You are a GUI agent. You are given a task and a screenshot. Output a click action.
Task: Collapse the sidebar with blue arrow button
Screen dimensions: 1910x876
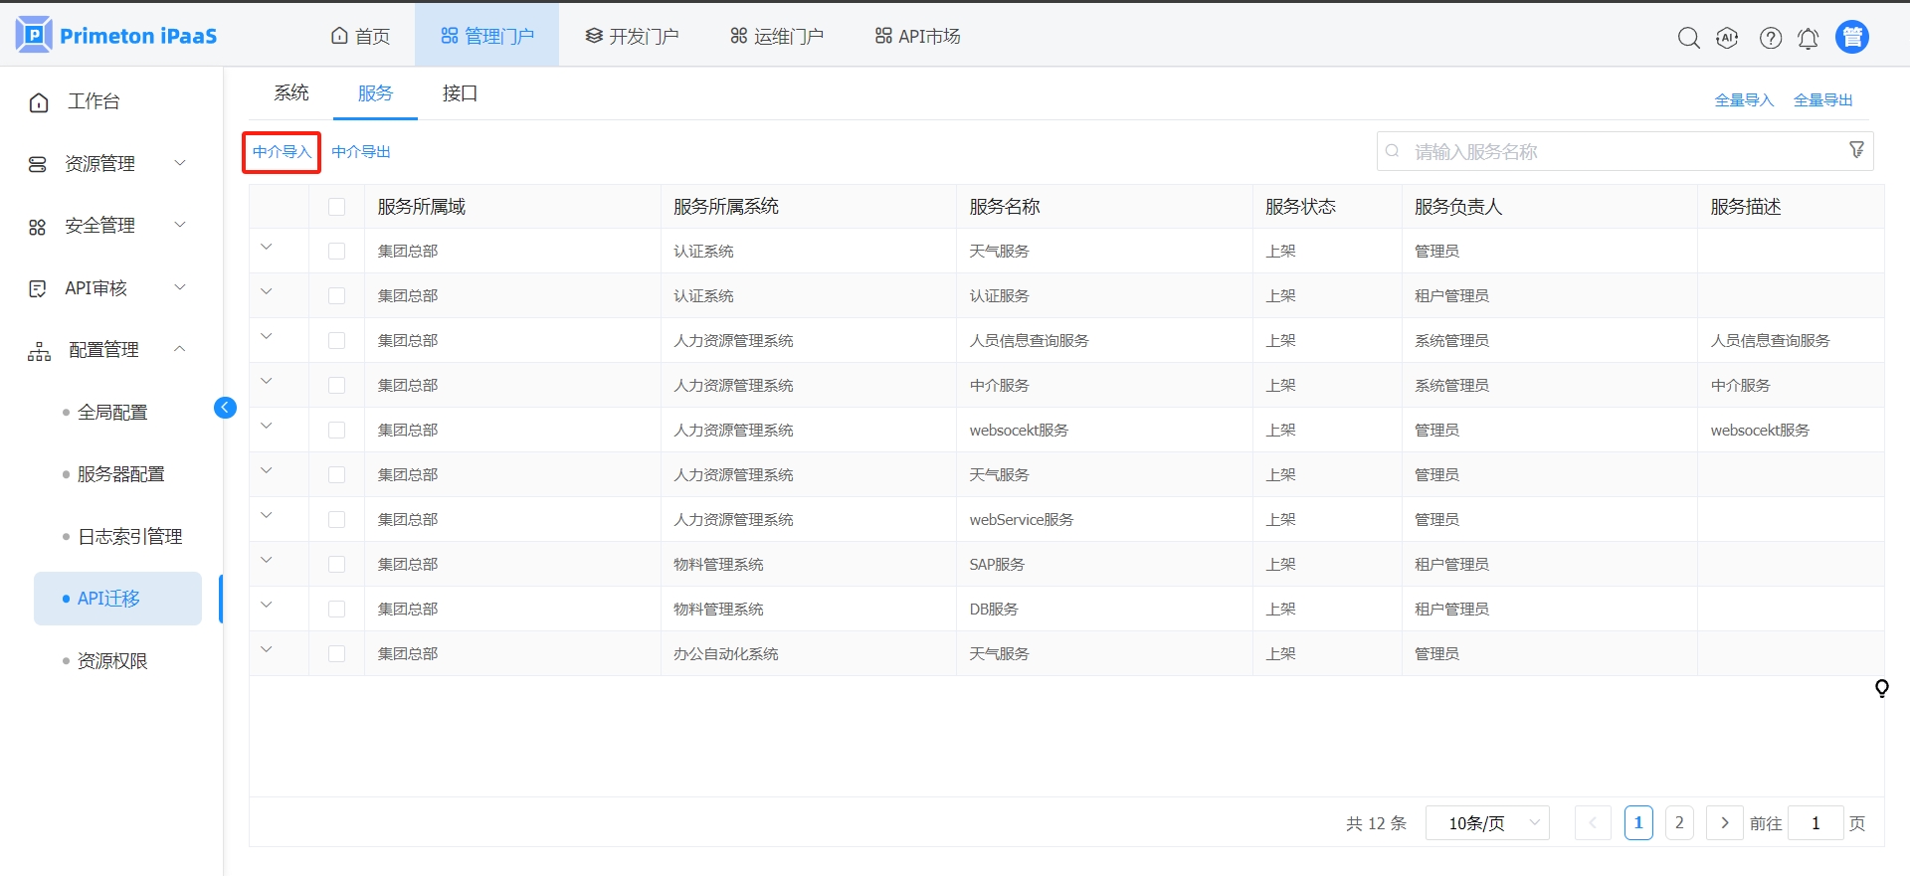(225, 408)
